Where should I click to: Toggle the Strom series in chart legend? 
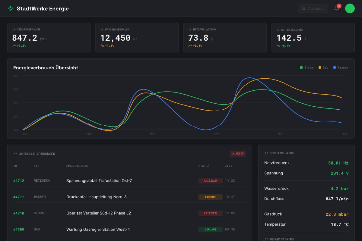[x=306, y=67]
